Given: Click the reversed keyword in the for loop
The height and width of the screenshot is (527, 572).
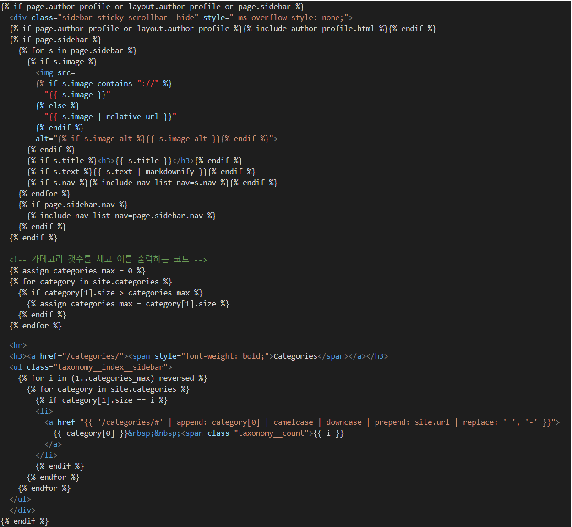Looking at the screenshot, I should (176, 378).
